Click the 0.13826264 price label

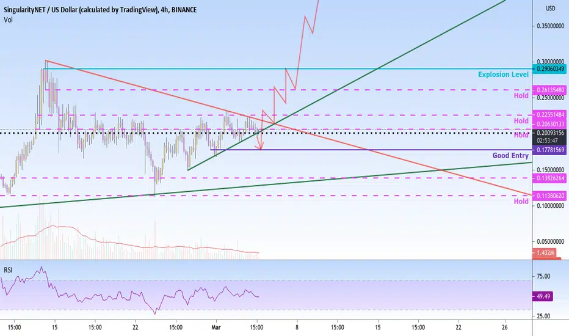tap(550, 178)
